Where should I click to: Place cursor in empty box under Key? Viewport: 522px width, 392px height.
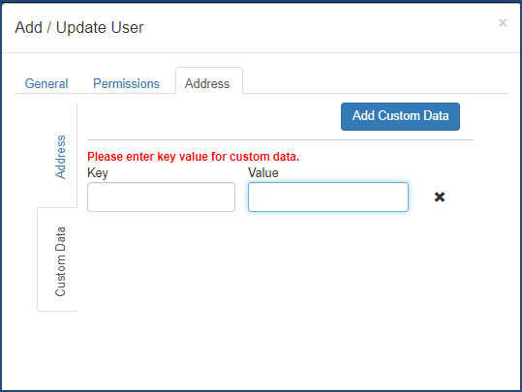(x=161, y=196)
